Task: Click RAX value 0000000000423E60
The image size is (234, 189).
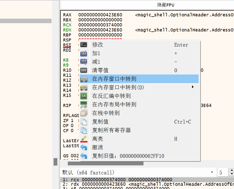Action: click(x=100, y=15)
